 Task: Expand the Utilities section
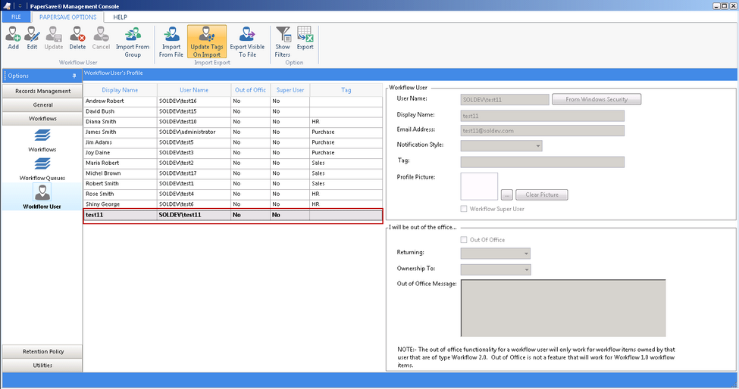[42, 365]
